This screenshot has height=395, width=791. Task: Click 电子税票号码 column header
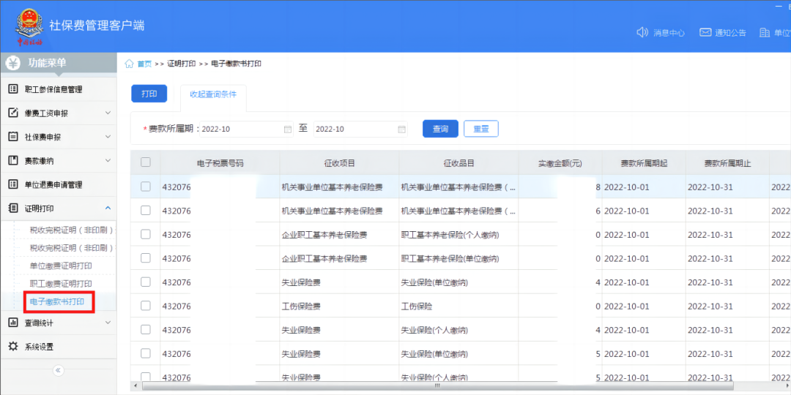pos(220,162)
